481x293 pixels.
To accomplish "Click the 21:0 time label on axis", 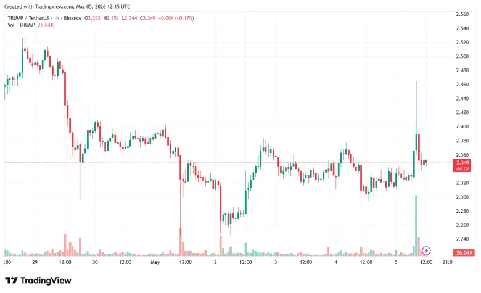I will click(x=447, y=262).
